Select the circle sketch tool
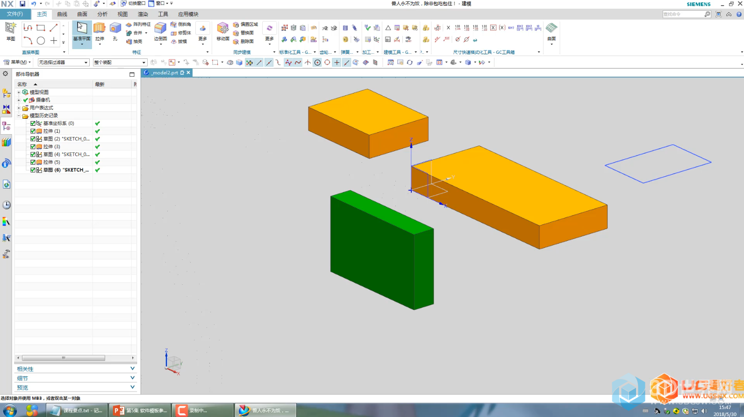This screenshot has width=744, height=417. click(41, 41)
